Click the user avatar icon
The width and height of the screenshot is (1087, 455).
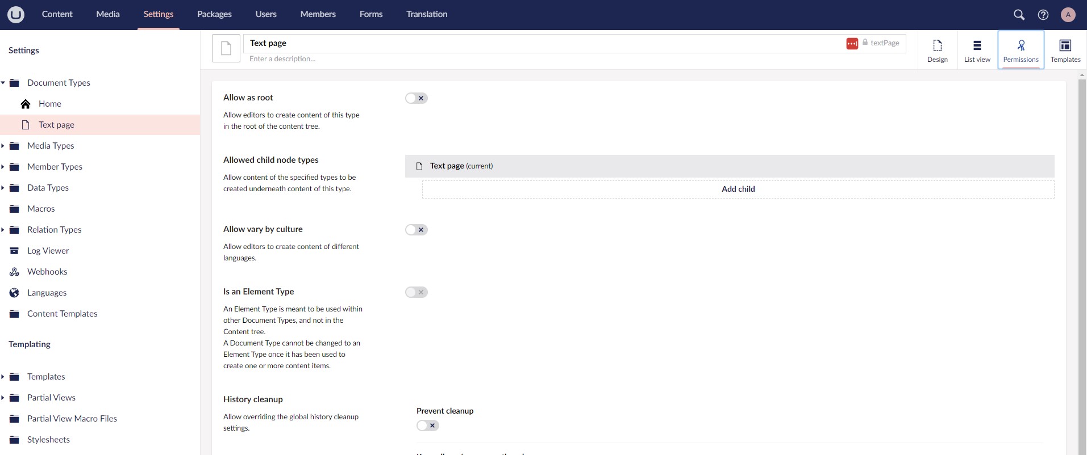(x=1068, y=15)
